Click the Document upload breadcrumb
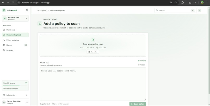Viewport: 210px width, 106px height. pyautogui.click(x=58, y=10)
